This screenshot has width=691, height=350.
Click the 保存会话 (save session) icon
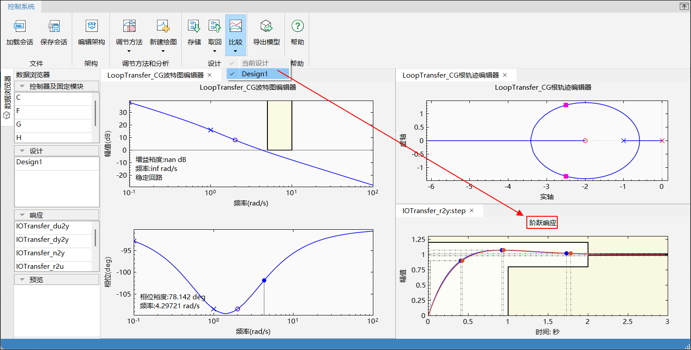[x=54, y=26]
